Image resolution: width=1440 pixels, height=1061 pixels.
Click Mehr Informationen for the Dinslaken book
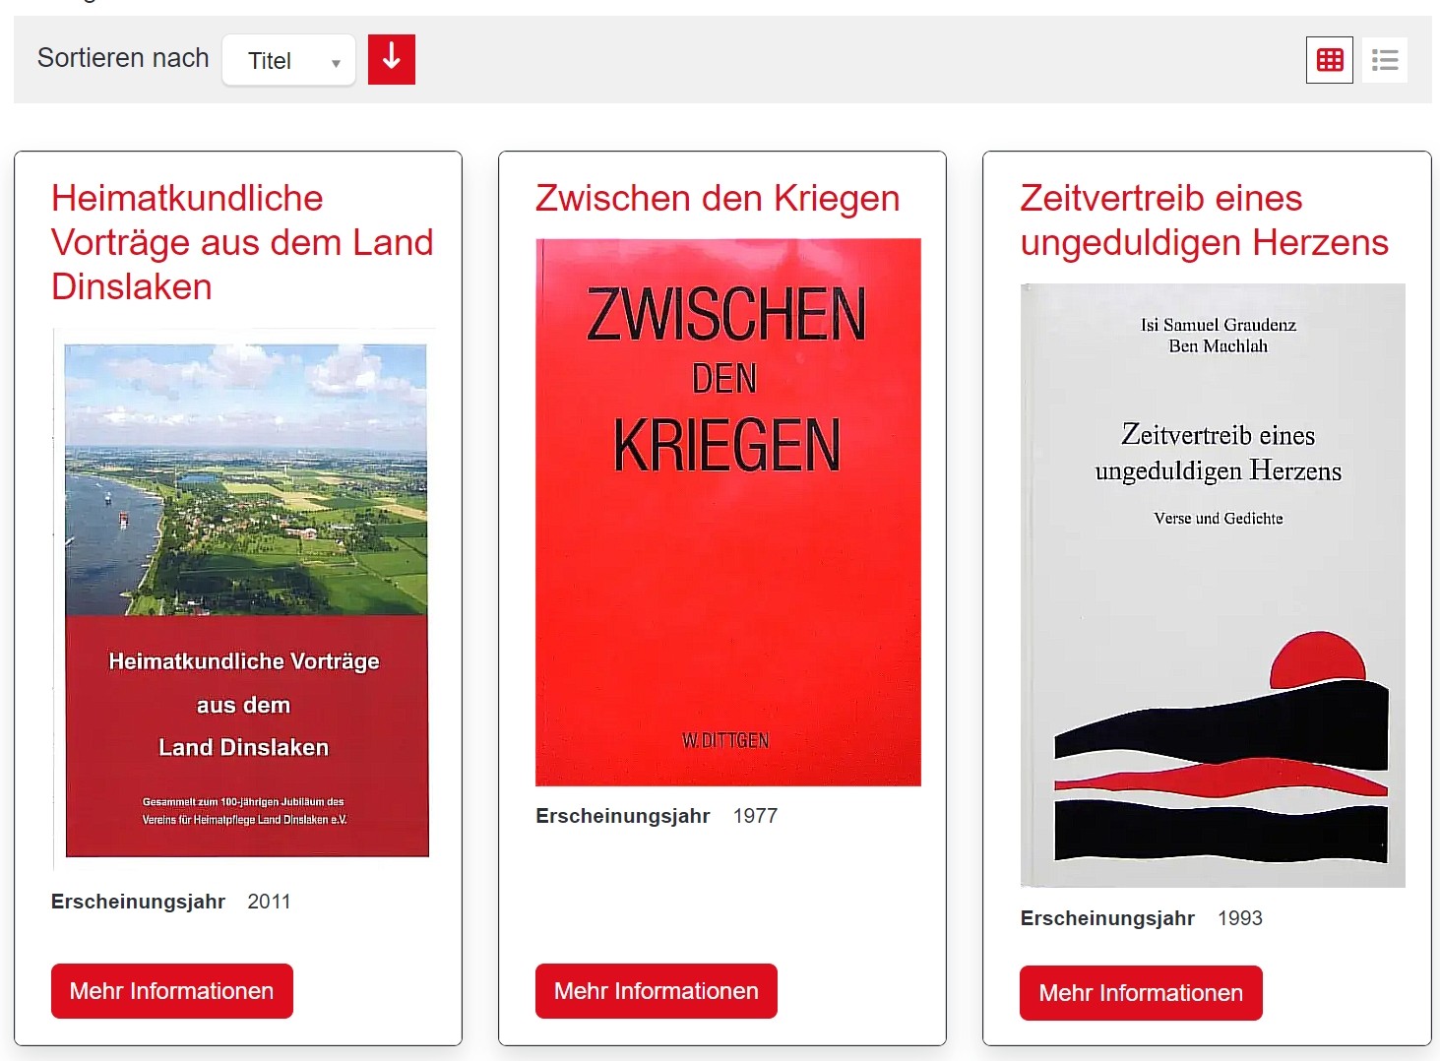[x=172, y=991]
